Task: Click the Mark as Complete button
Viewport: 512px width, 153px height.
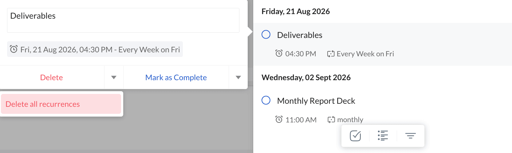Action: [x=176, y=77]
